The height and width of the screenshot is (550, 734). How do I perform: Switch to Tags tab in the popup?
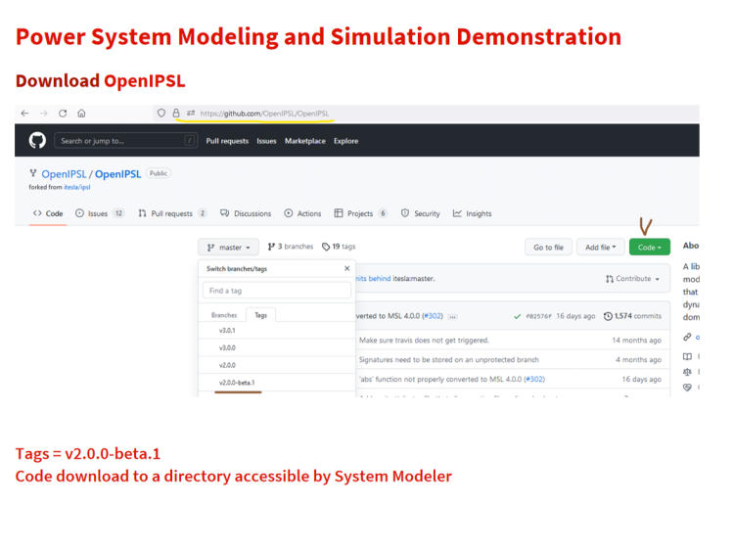coord(260,315)
